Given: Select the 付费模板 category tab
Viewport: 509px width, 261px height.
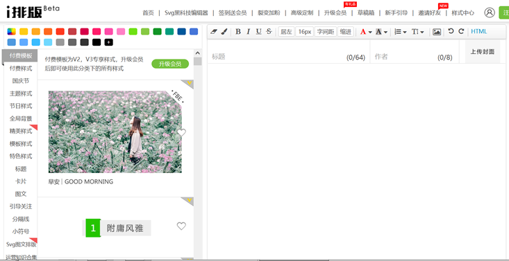Looking at the screenshot, I should click(x=21, y=55).
